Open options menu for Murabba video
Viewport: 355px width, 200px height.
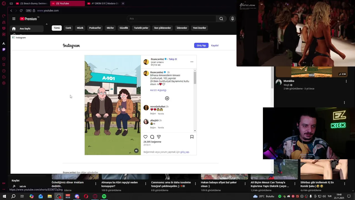346,81
